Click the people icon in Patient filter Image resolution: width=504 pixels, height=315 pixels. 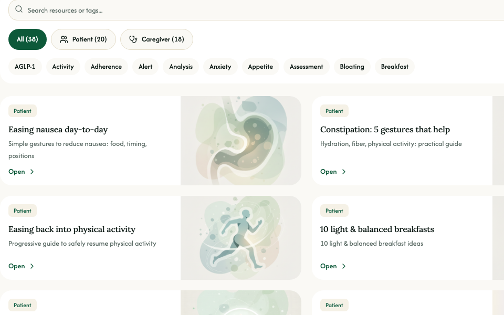click(64, 39)
